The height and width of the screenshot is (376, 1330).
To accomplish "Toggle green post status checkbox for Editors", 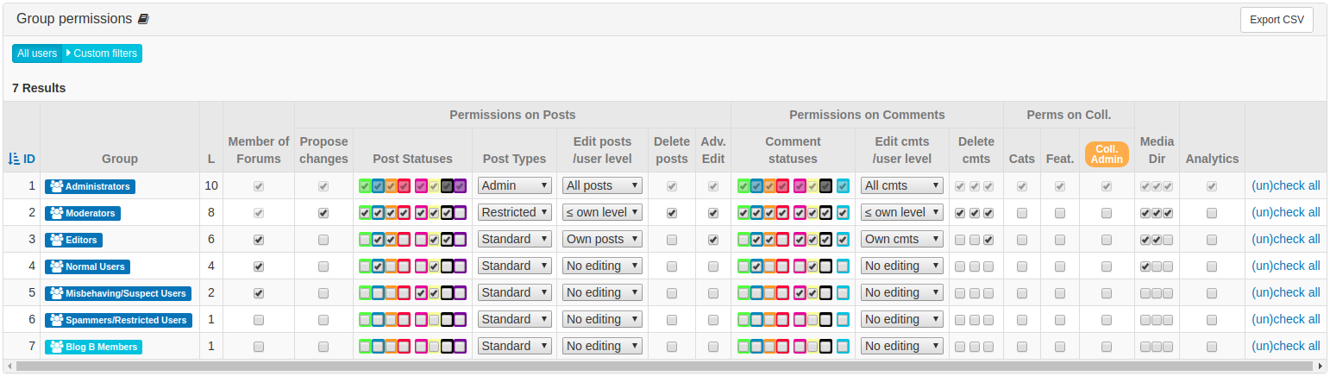I will (x=366, y=240).
